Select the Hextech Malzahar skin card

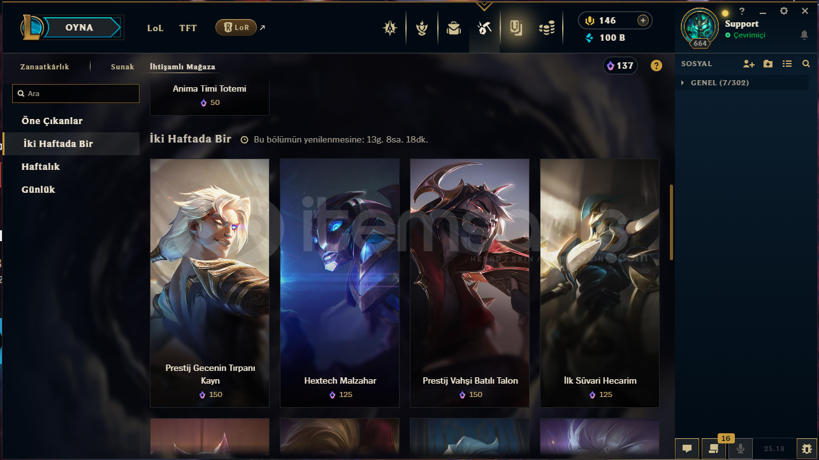click(340, 283)
